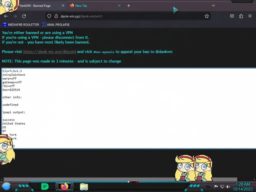Click the gateway=off line

[x=12, y=82]
